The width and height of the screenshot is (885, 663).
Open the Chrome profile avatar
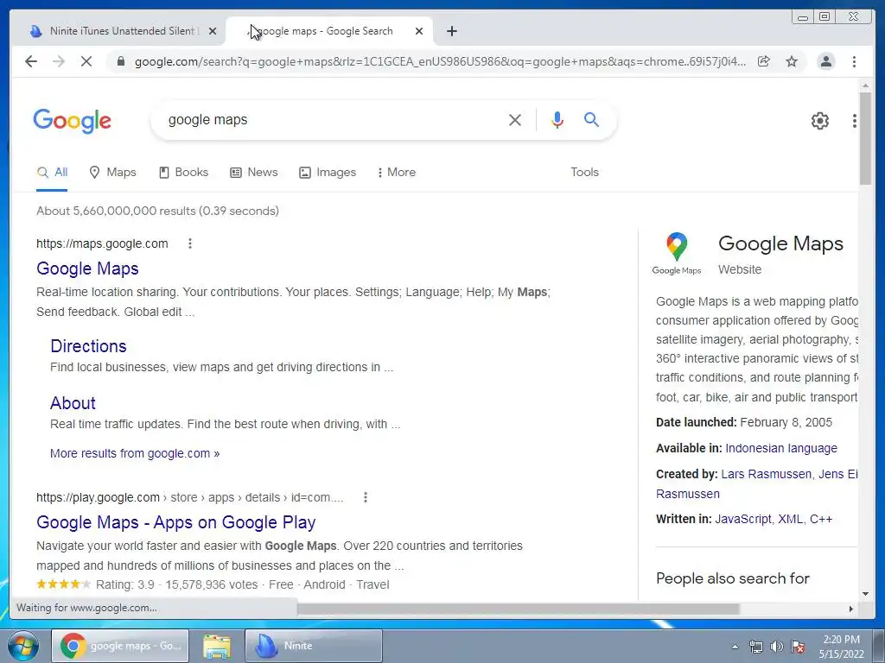point(825,61)
